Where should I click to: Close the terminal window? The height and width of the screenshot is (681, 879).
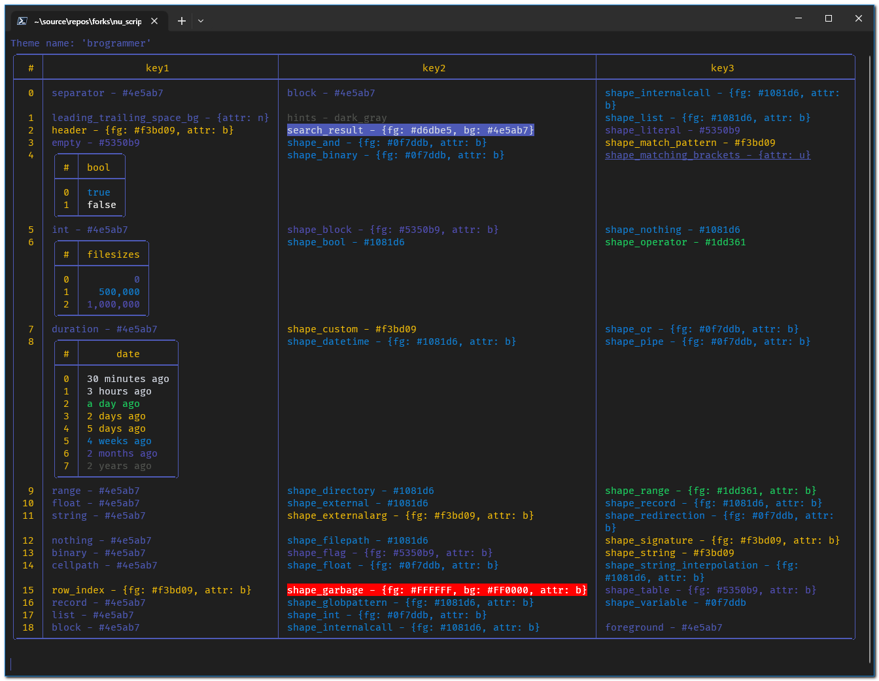click(x=859, y=18)
